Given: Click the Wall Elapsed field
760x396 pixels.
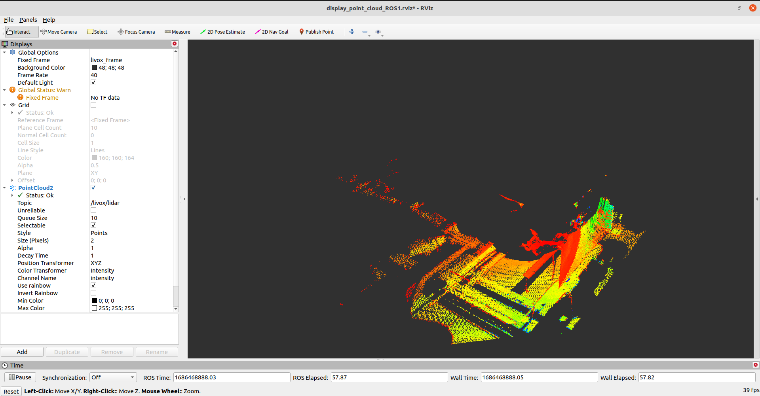Looking at the screenshot, I should [x=697, y=377].
